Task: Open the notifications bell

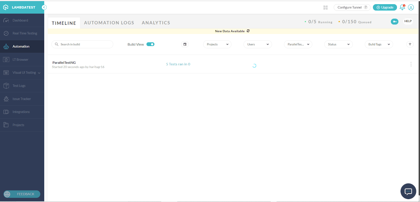Action: pyautogui.click(x=402, y=7)
